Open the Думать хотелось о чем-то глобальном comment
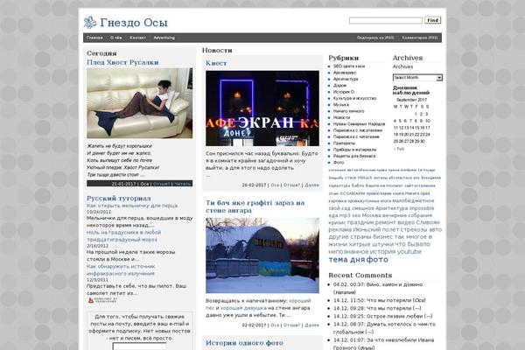Image resolution: width=525 pixels, height=350 pixels. coord(384,328)
